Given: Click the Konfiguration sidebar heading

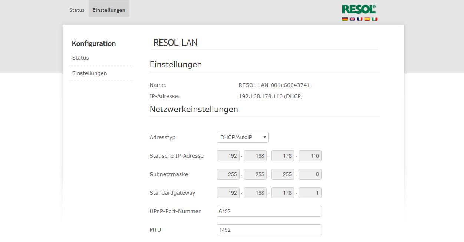Looking at the screenshot, I should [94, 43].
